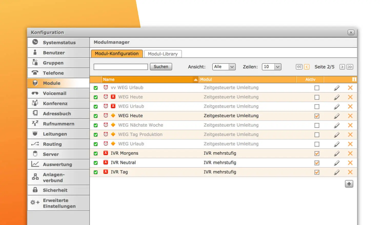This screenshot has height=225, width=383.
Task: Click the WEG Tag Produktion name text
Action: pyautogui.click(x=140, y=134)
